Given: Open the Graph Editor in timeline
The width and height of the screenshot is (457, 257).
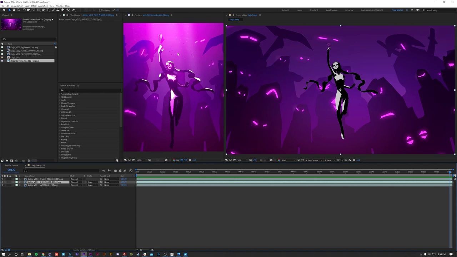Looking at the screenshot, I should (131, 171).
